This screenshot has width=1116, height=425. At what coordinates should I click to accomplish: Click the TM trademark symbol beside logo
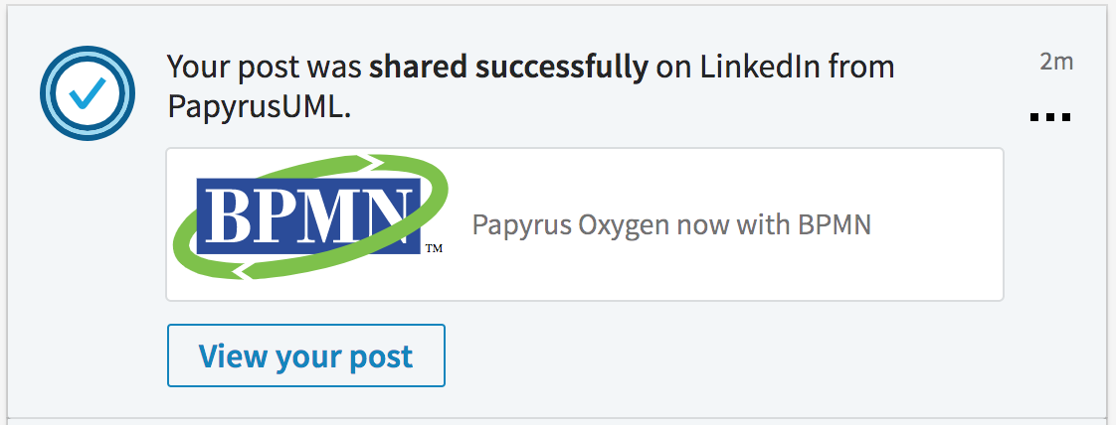[x=434, y=248]
